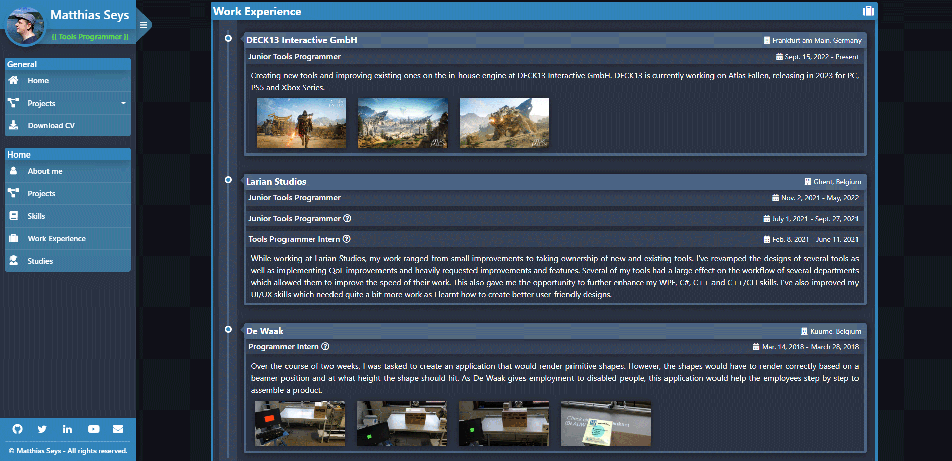This screenshot has height=461, width=952.
Task: Click the copyright All rights reserved text
Action: pos(68,451)
